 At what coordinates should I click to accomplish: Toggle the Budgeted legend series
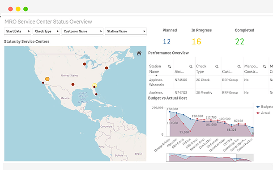pyautogui.click(x=264, y=107)
